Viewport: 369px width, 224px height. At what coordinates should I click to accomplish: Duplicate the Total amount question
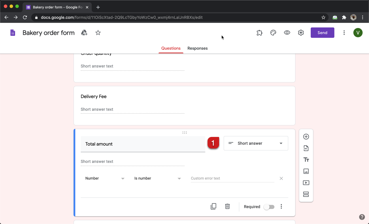click(x=213, y=206)
